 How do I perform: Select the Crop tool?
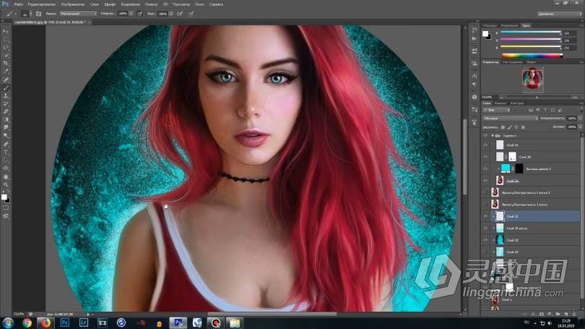pos(6,64)
